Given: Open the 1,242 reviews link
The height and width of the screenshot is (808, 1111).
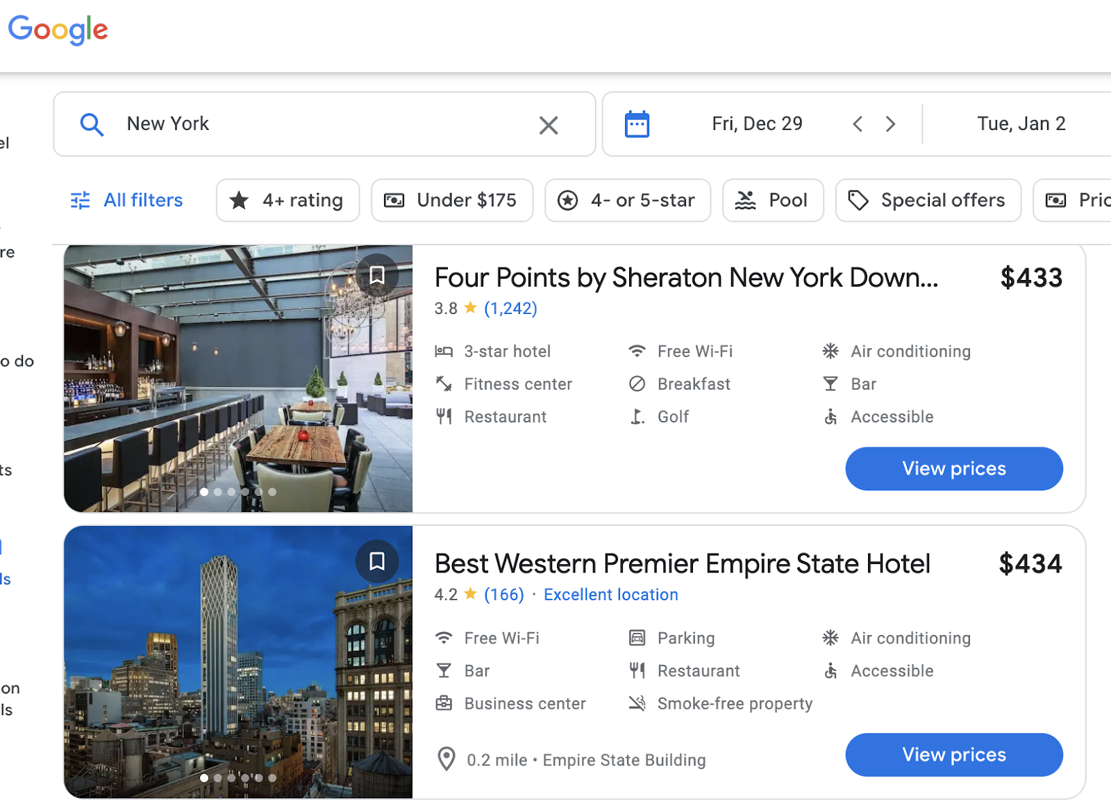Looking at the screenshot, I should point(510,308).
